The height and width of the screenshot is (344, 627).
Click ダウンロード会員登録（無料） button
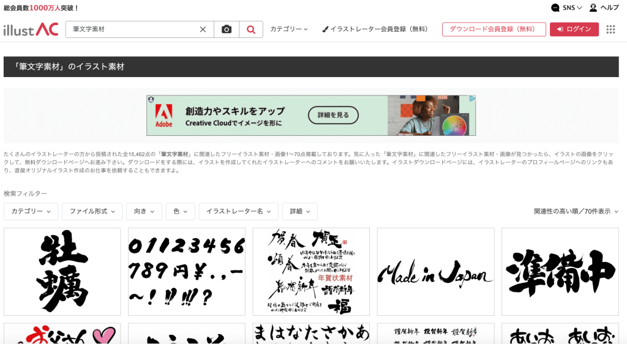click(494, 29)
